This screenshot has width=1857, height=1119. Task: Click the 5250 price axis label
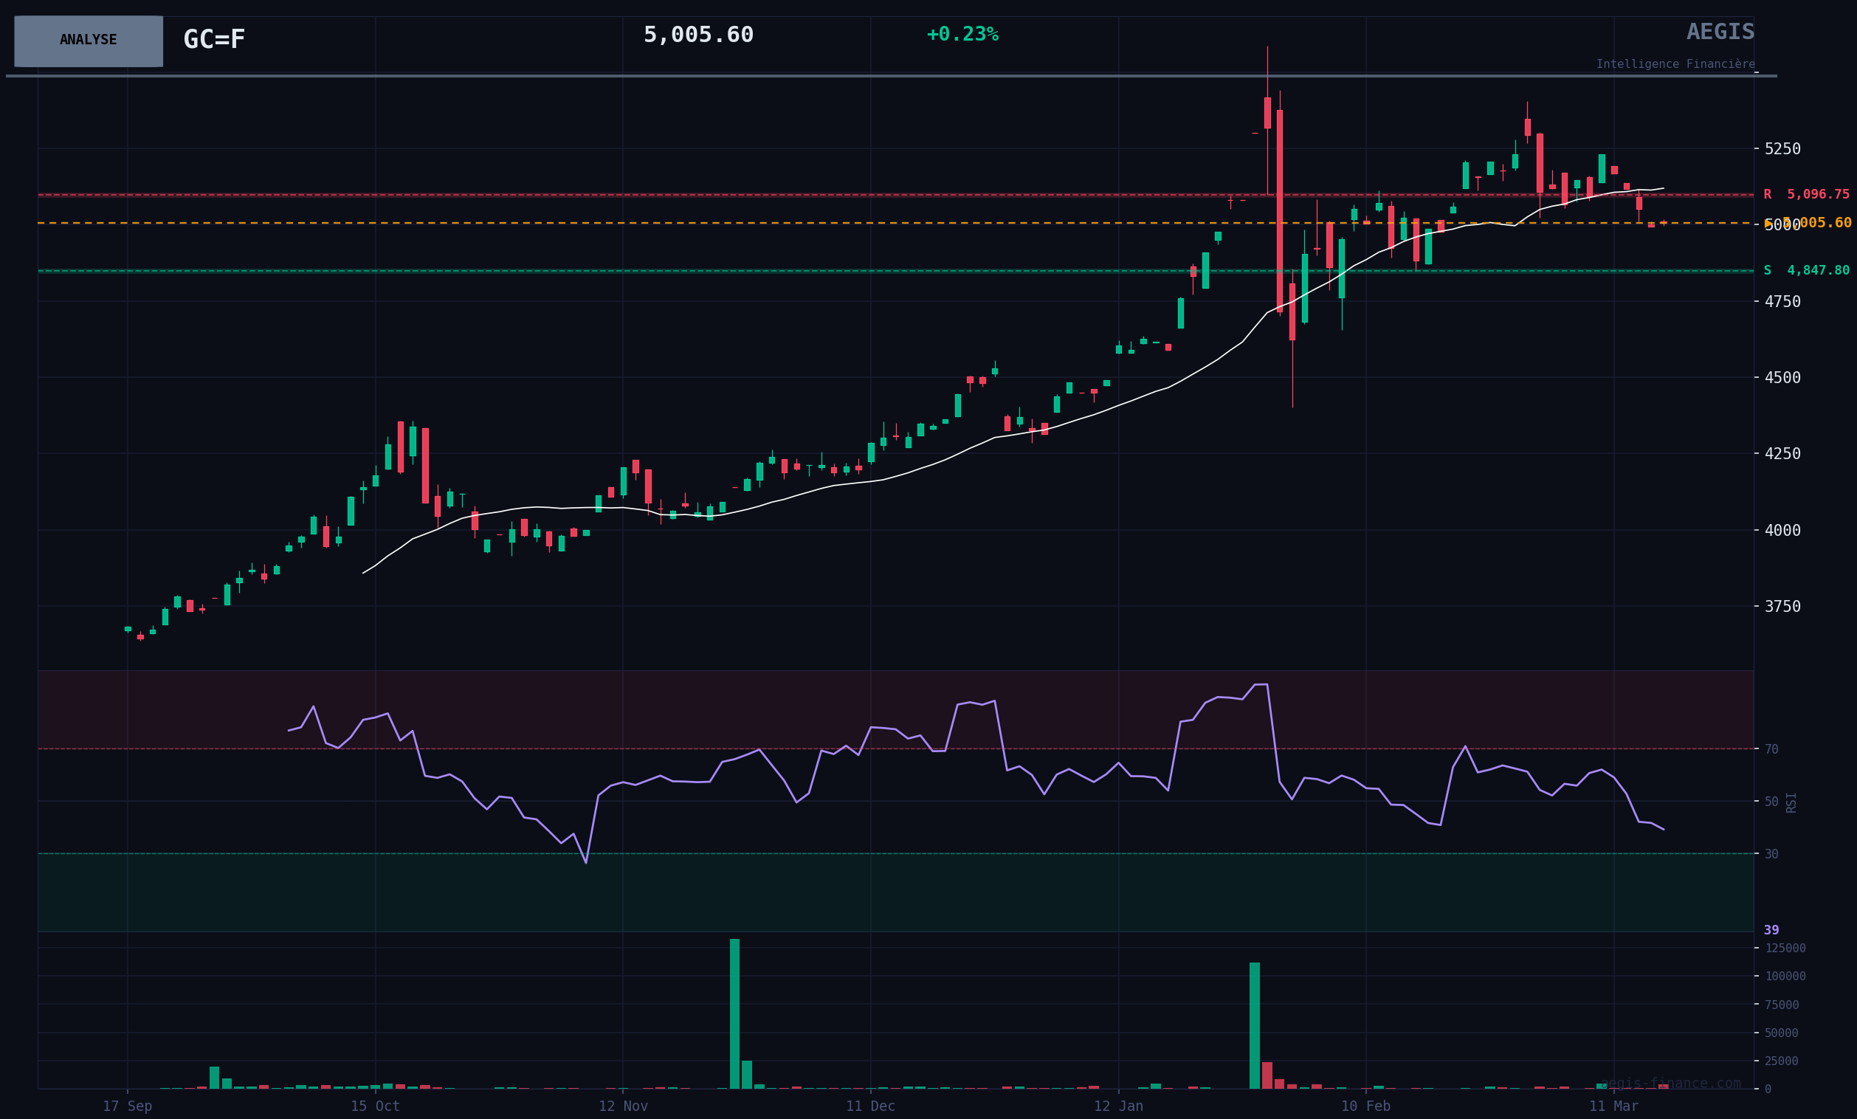(1782, 148)
